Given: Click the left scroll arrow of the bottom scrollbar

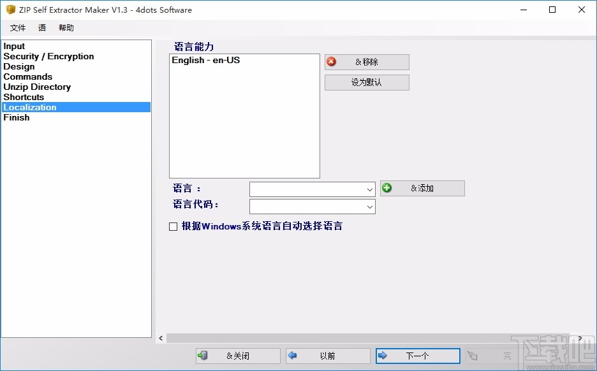Looking at the screenshot, I should [x=161, y=338].
